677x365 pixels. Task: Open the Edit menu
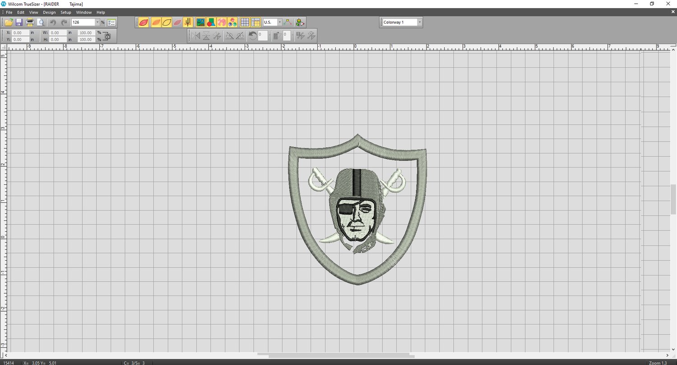pyautogui.click(x=21, y=12)
